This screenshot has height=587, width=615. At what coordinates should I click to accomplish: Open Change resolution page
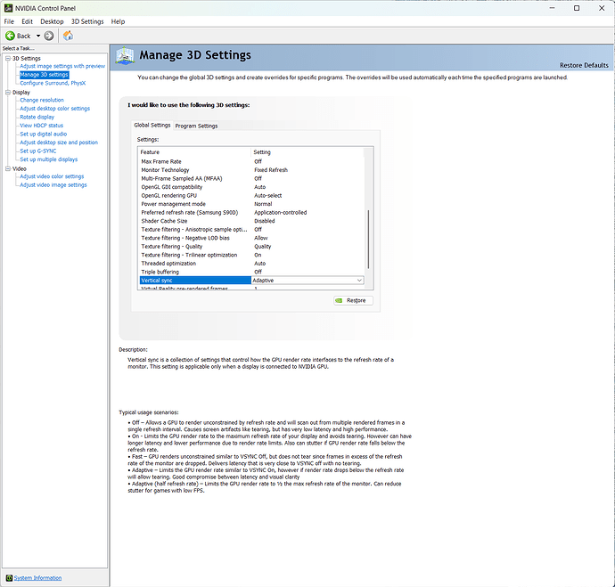42,100
